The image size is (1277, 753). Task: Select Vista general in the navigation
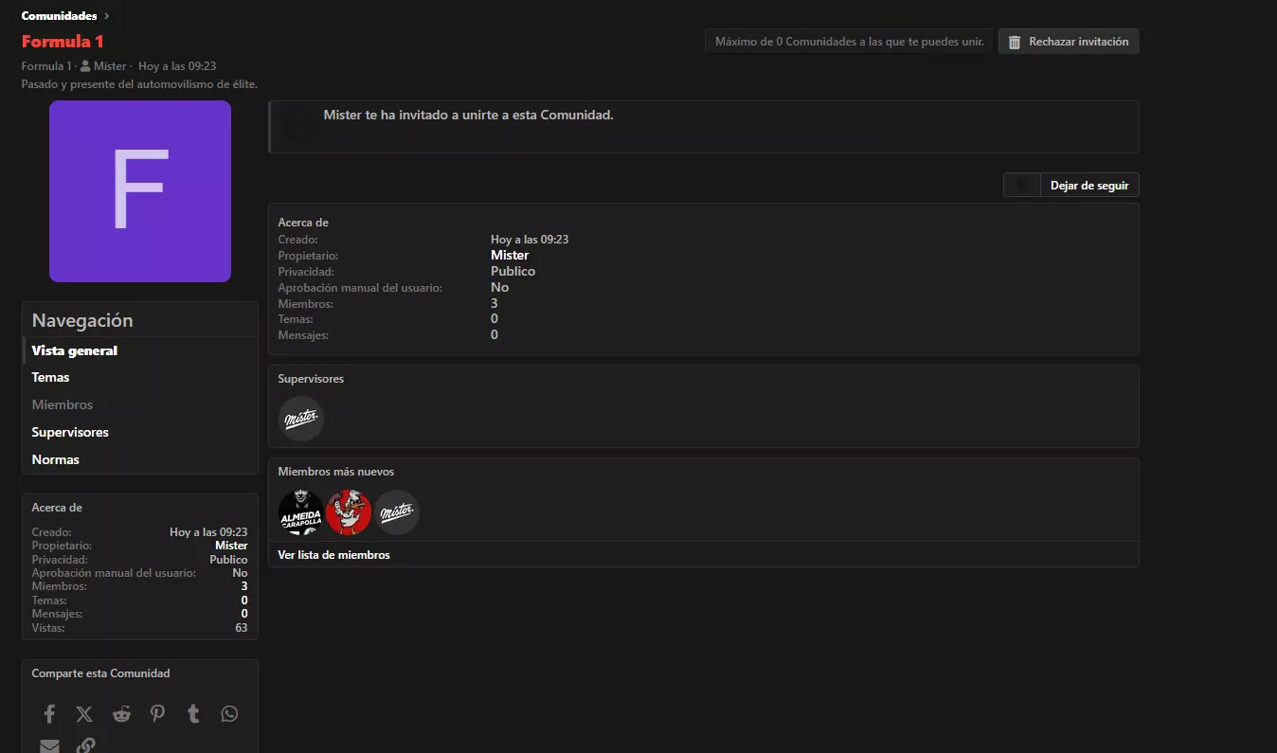coord(140,350)
